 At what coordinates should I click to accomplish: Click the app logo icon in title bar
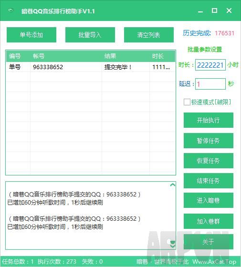click(x=10, y=10)
